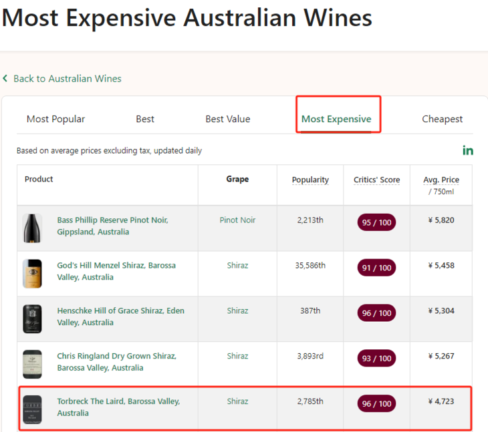Image resolution: width=488 pixels, height=432 pixels.
Task: Open Torbreck The Laird bottle image
Action: tap(32, 409)
